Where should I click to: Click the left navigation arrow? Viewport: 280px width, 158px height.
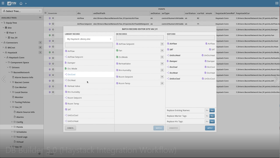click(x=4, y=79)
